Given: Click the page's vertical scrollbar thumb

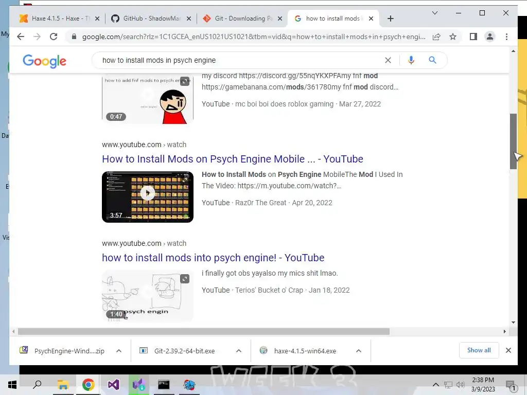Looking at the screenshot, I should point(513,141).
